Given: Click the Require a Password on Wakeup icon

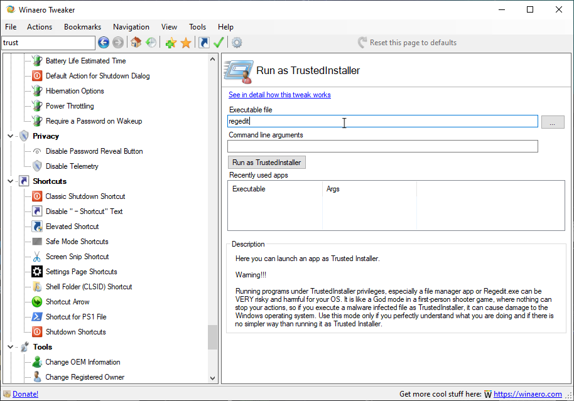Looking at the screenshot, I should click(37, 120).
